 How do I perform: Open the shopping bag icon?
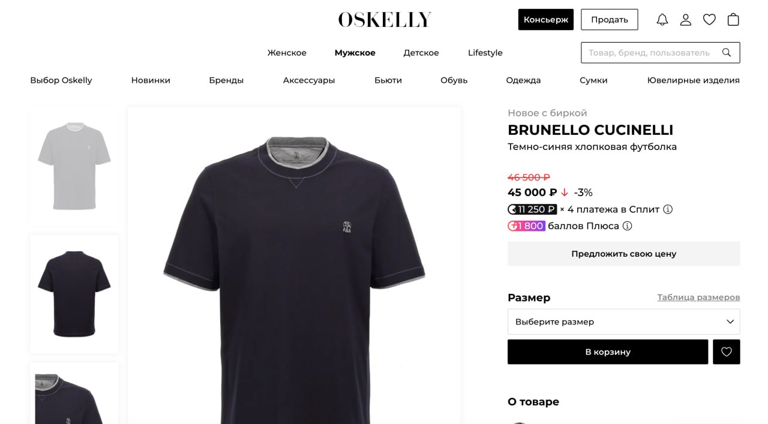point(733,20)
